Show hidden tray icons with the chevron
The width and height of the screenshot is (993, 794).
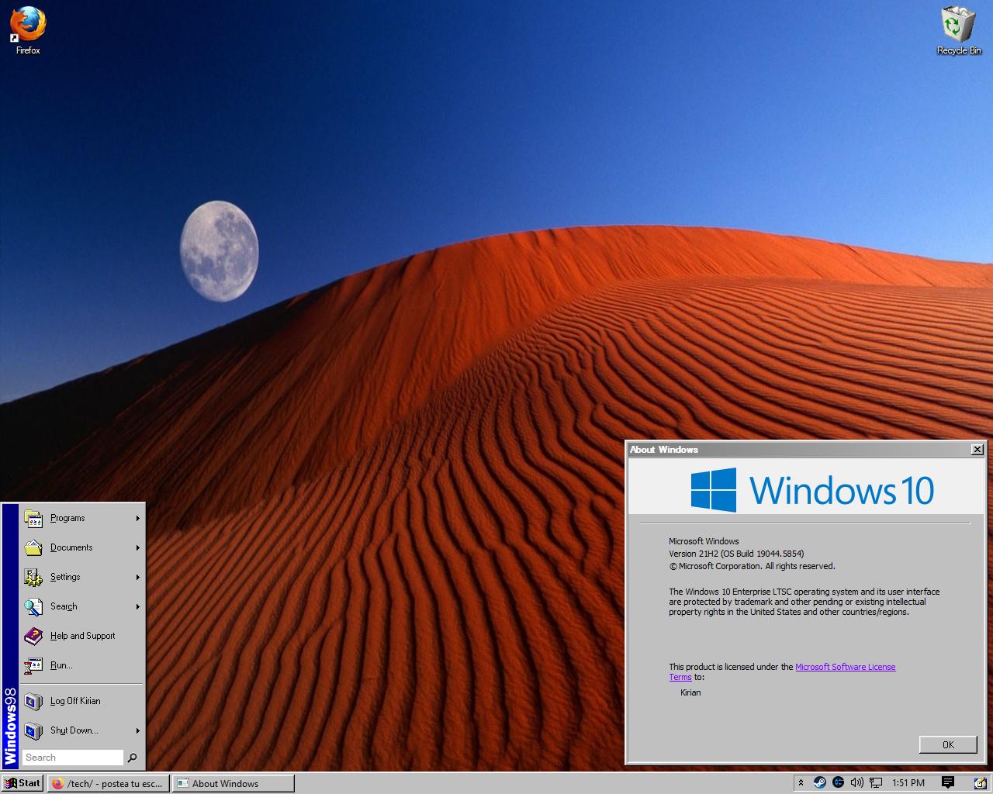801,783
